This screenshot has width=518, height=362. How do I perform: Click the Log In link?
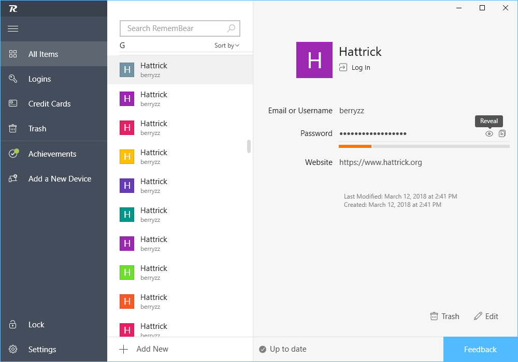[355, 68]
